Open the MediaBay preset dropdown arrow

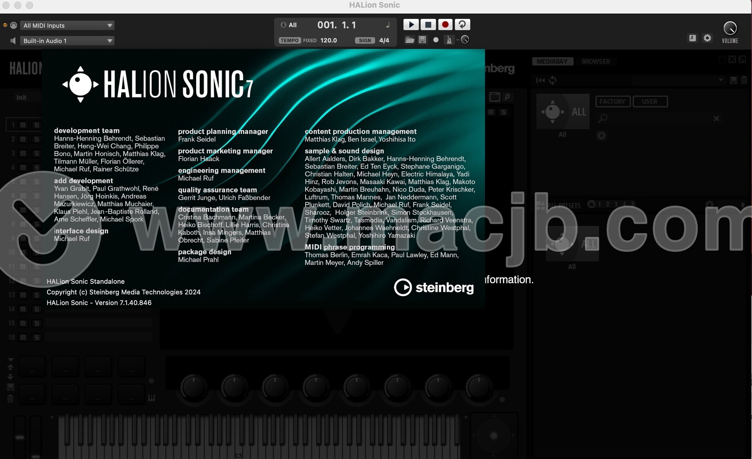coord(721,80)
